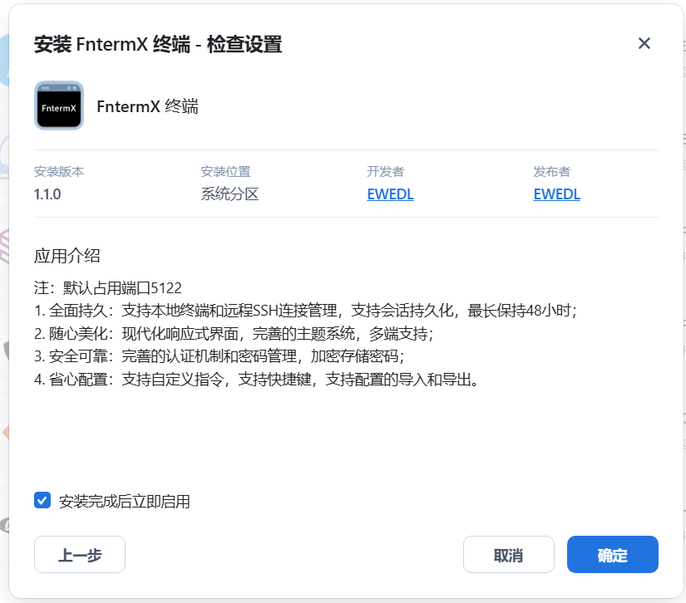686x603 pixels.
Task: Click the dialog title 安装 FntermX 终端 - 检查设置
Action: pos(158,45)
